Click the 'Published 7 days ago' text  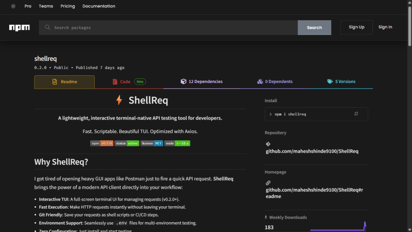tap(100, 68)
